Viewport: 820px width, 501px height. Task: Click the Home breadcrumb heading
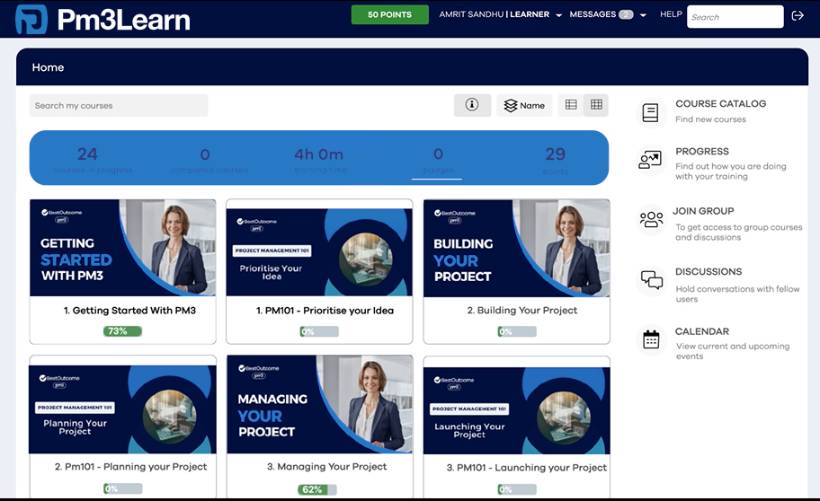click(49, 67)
